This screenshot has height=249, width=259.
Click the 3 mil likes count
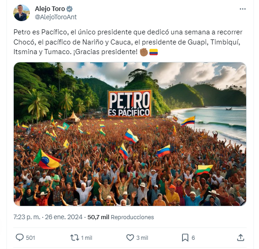coord(142,238)
